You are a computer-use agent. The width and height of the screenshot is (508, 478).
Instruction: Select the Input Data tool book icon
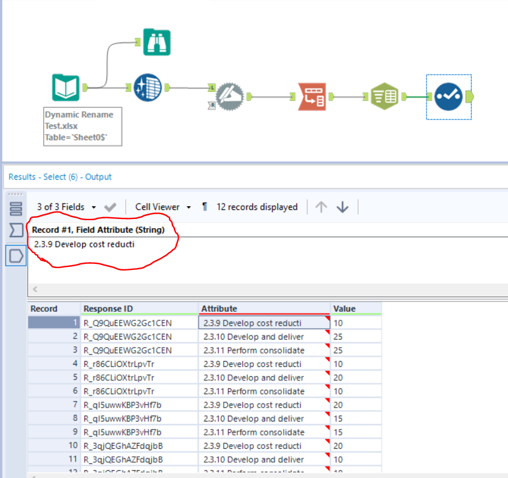pyautogui.click(x=66, y=87)
